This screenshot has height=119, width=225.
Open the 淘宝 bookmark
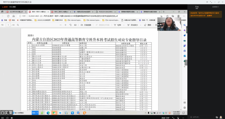(12, 20)
